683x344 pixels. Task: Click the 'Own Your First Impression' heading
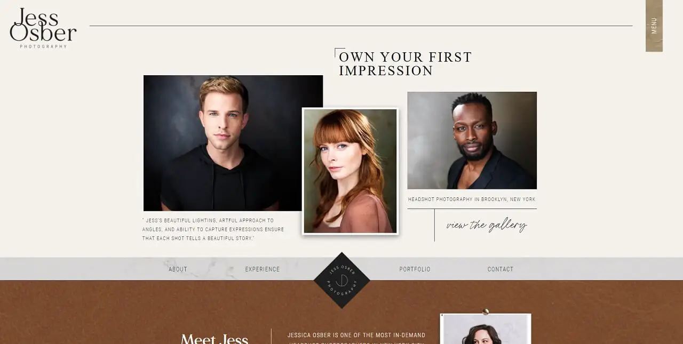click(x=406, y=64)
